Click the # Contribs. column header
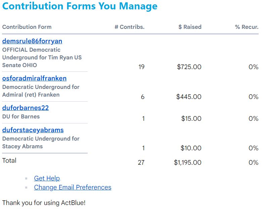The height and width of the screenshot is (209, 262). [129, 27]
